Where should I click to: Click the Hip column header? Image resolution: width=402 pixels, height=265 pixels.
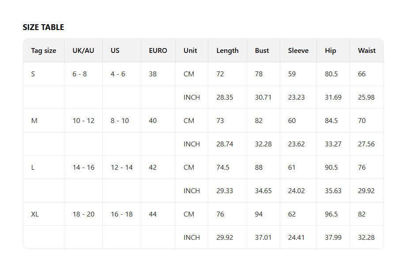click(x=331, y=51)
